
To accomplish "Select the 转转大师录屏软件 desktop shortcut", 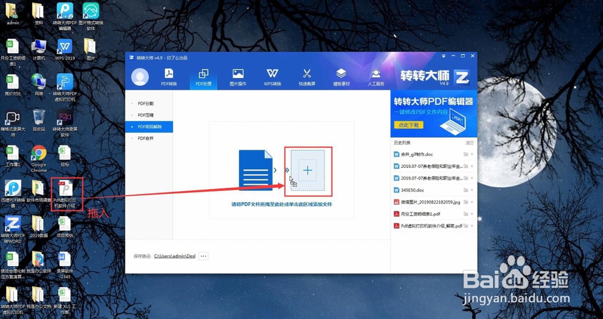I will [65, 123].
